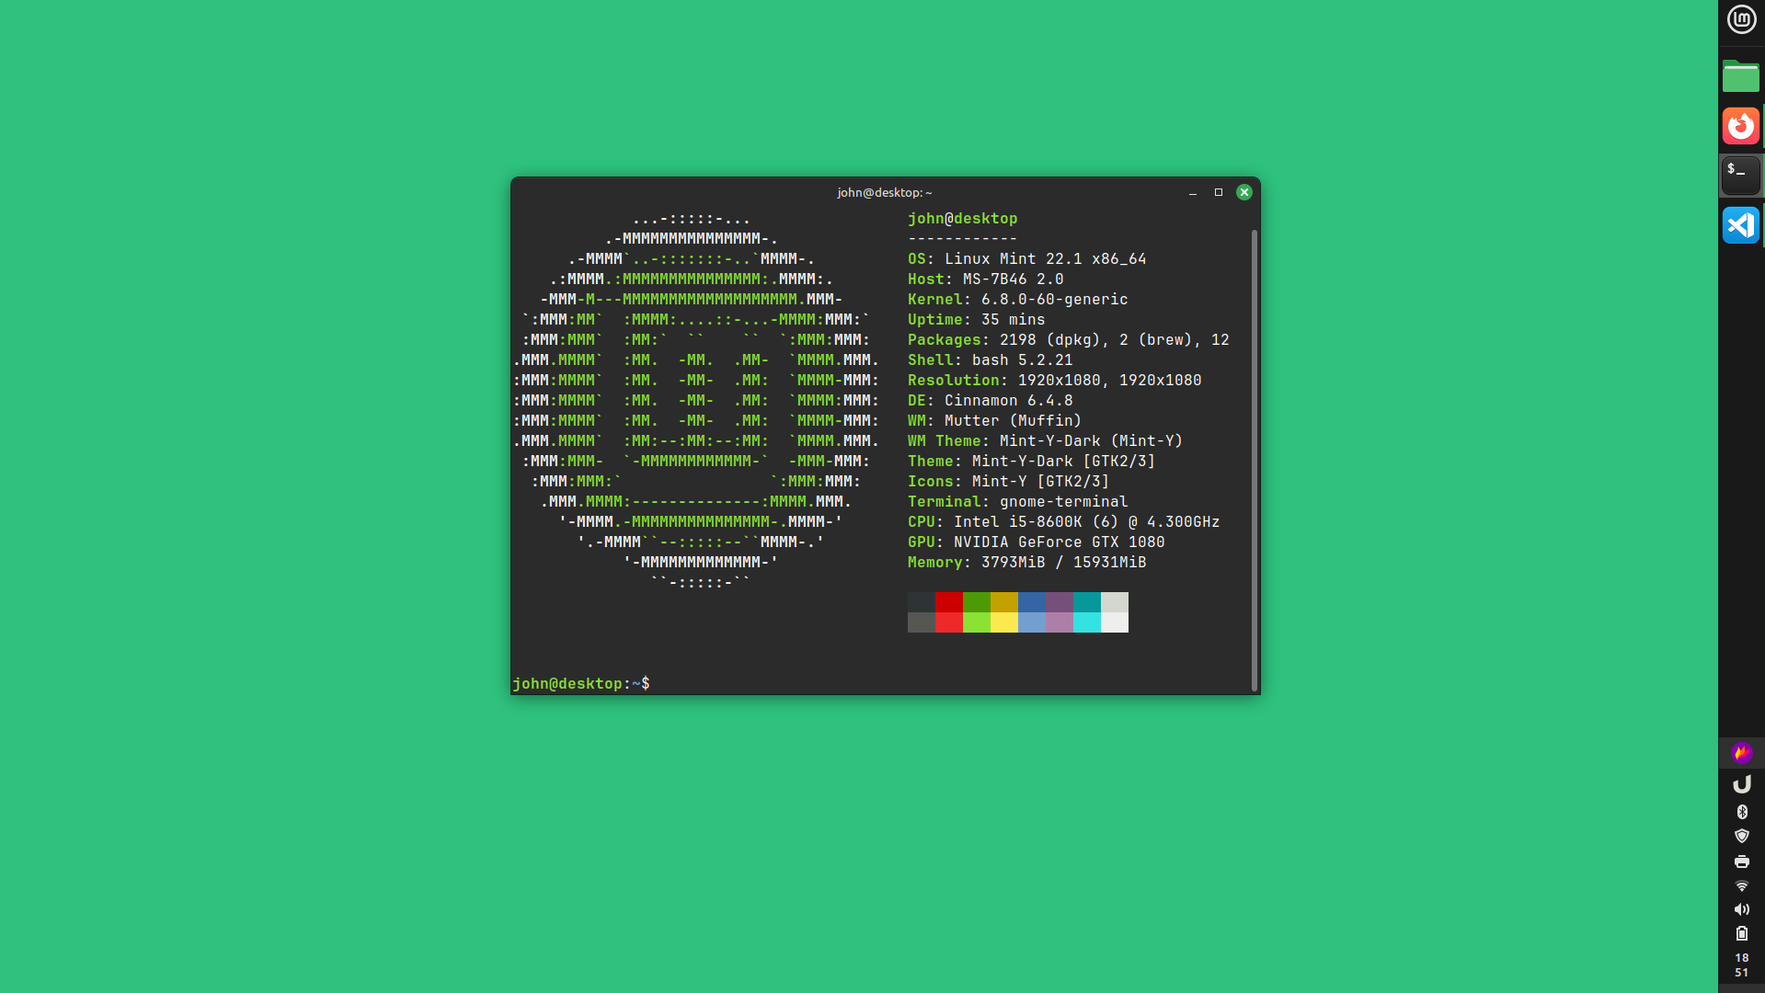Image resolution: width=1765 pixels, height=993 pixels.
Task: Open the sound volume applet
Action: [1741, 909]
